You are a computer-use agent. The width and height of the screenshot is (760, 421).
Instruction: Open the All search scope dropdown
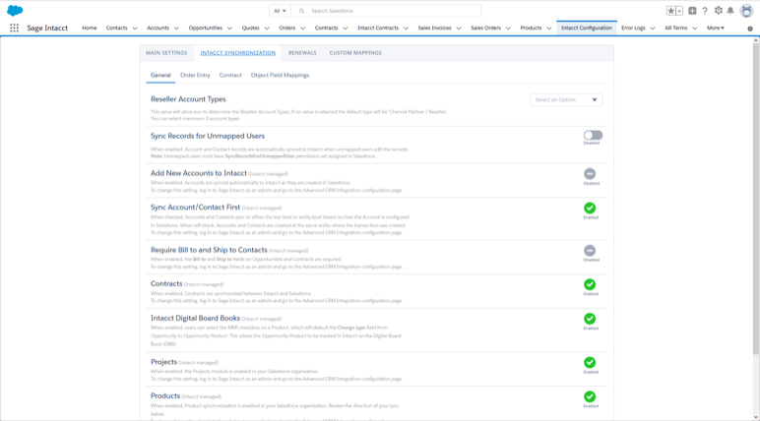(x=280, y=11)
